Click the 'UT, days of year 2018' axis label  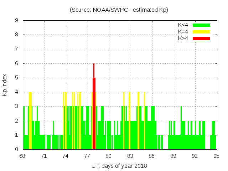[x=119, y=166]
